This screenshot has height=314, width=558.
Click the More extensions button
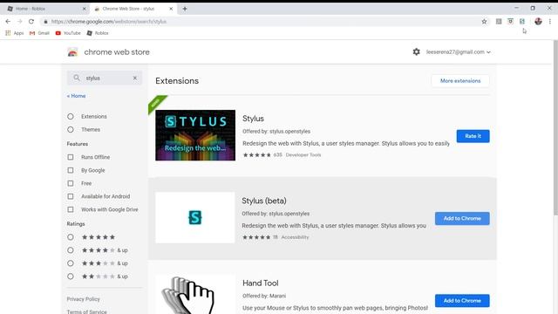coord(460,81)
